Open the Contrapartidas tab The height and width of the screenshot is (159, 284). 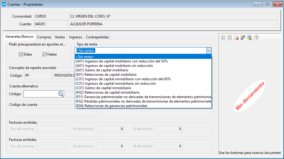(x=97, y=37)
